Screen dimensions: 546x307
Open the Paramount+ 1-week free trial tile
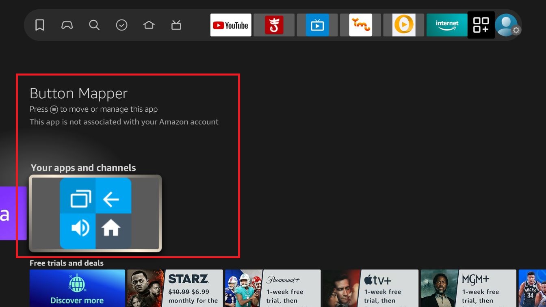(x=273, y=288)
